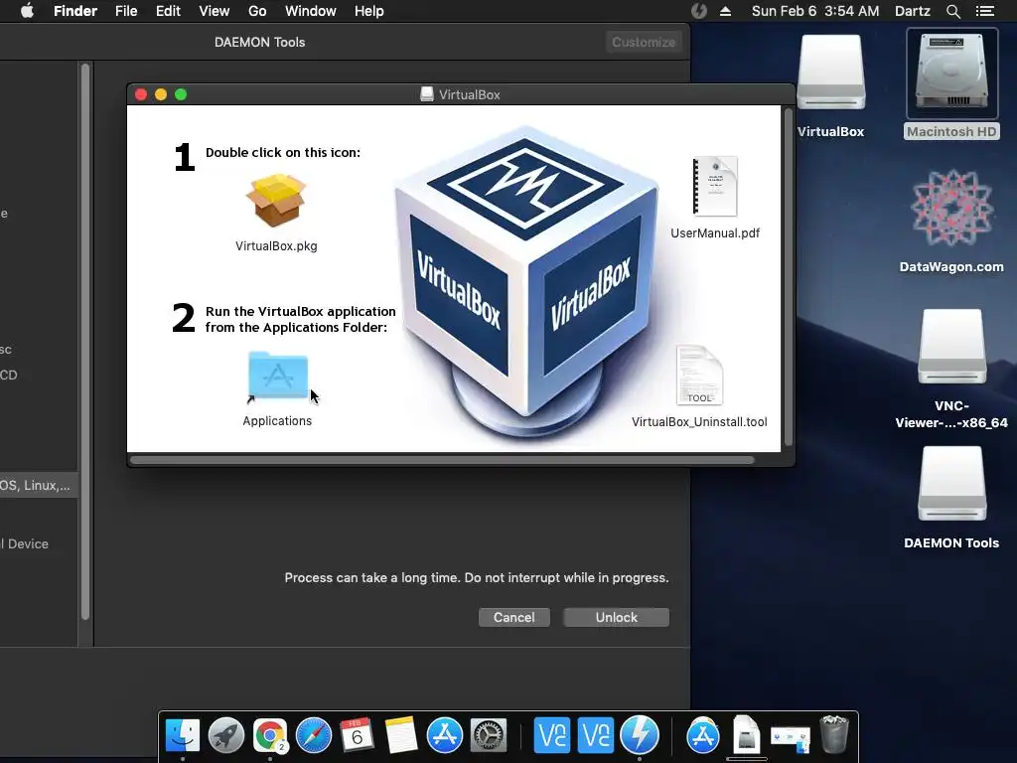
Task: Open Spotlight search magnifier
Action: tap(952, 11)
